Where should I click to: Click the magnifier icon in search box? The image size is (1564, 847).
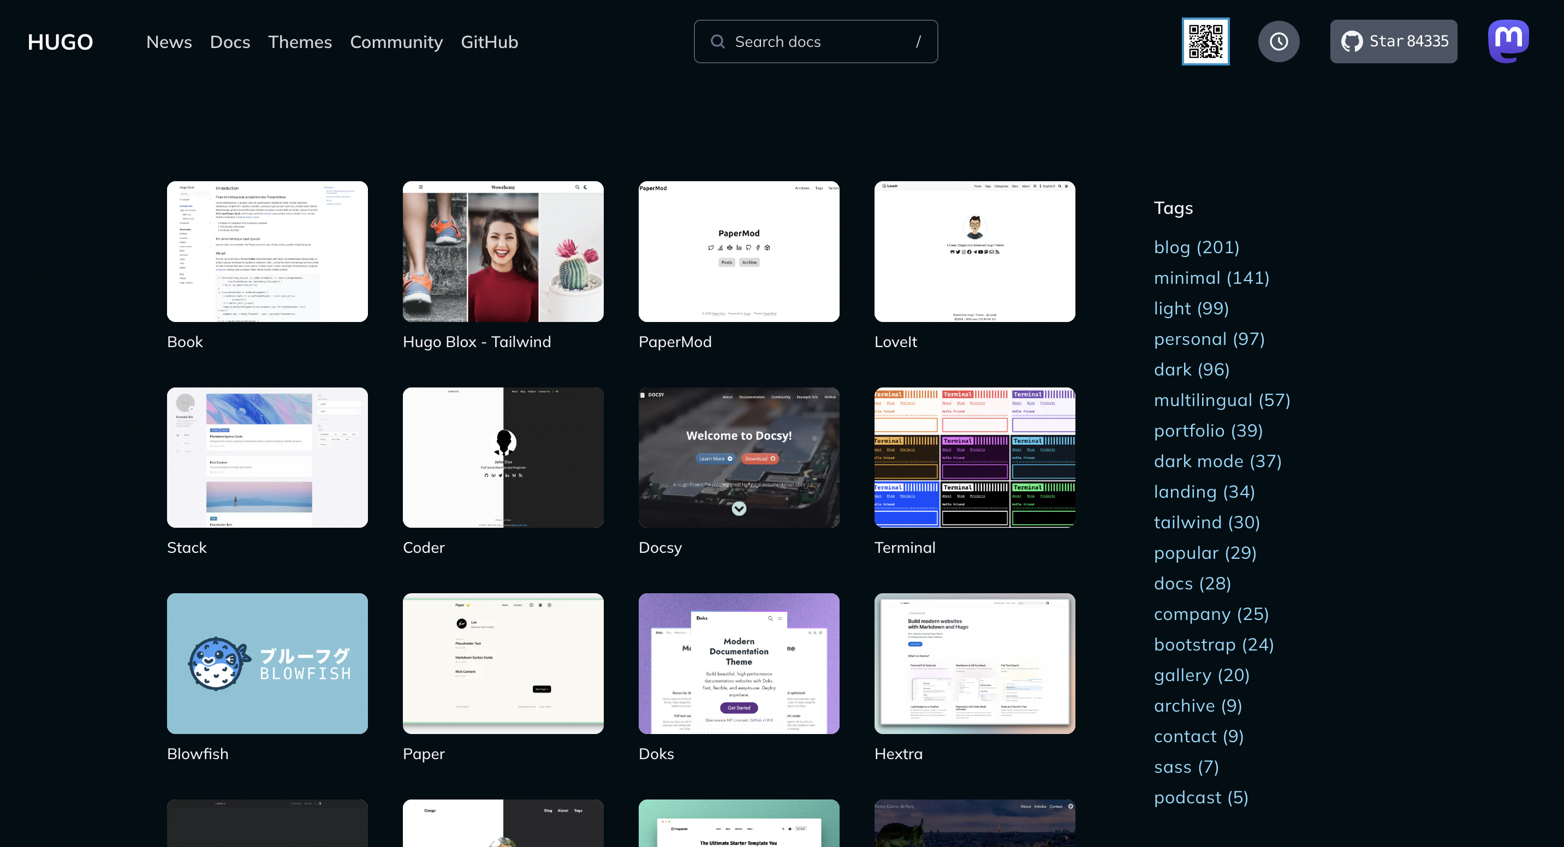[x=718, y=41]
